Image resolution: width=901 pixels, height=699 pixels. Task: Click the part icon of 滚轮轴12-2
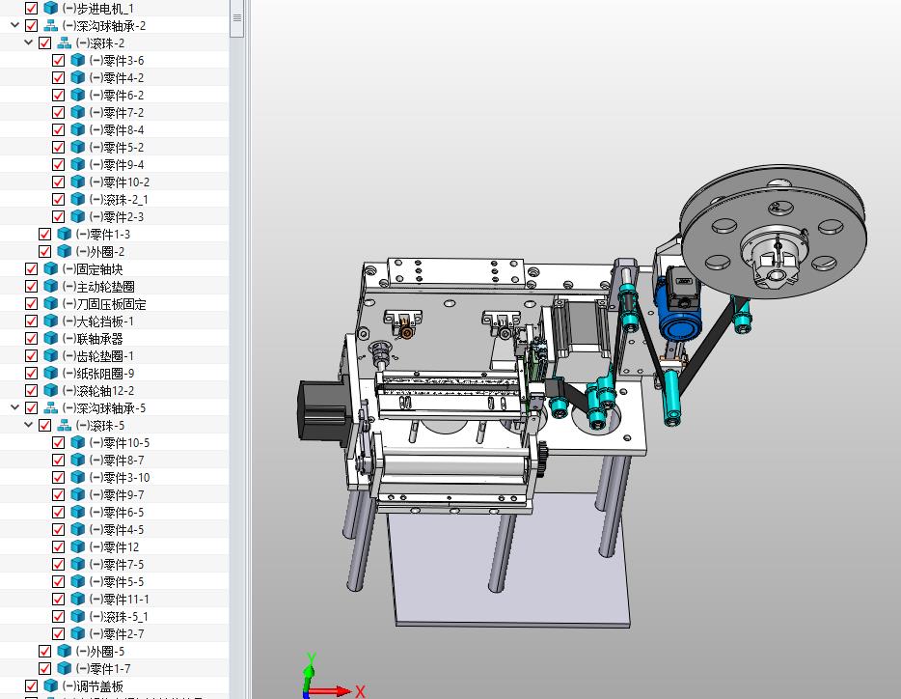51,390
